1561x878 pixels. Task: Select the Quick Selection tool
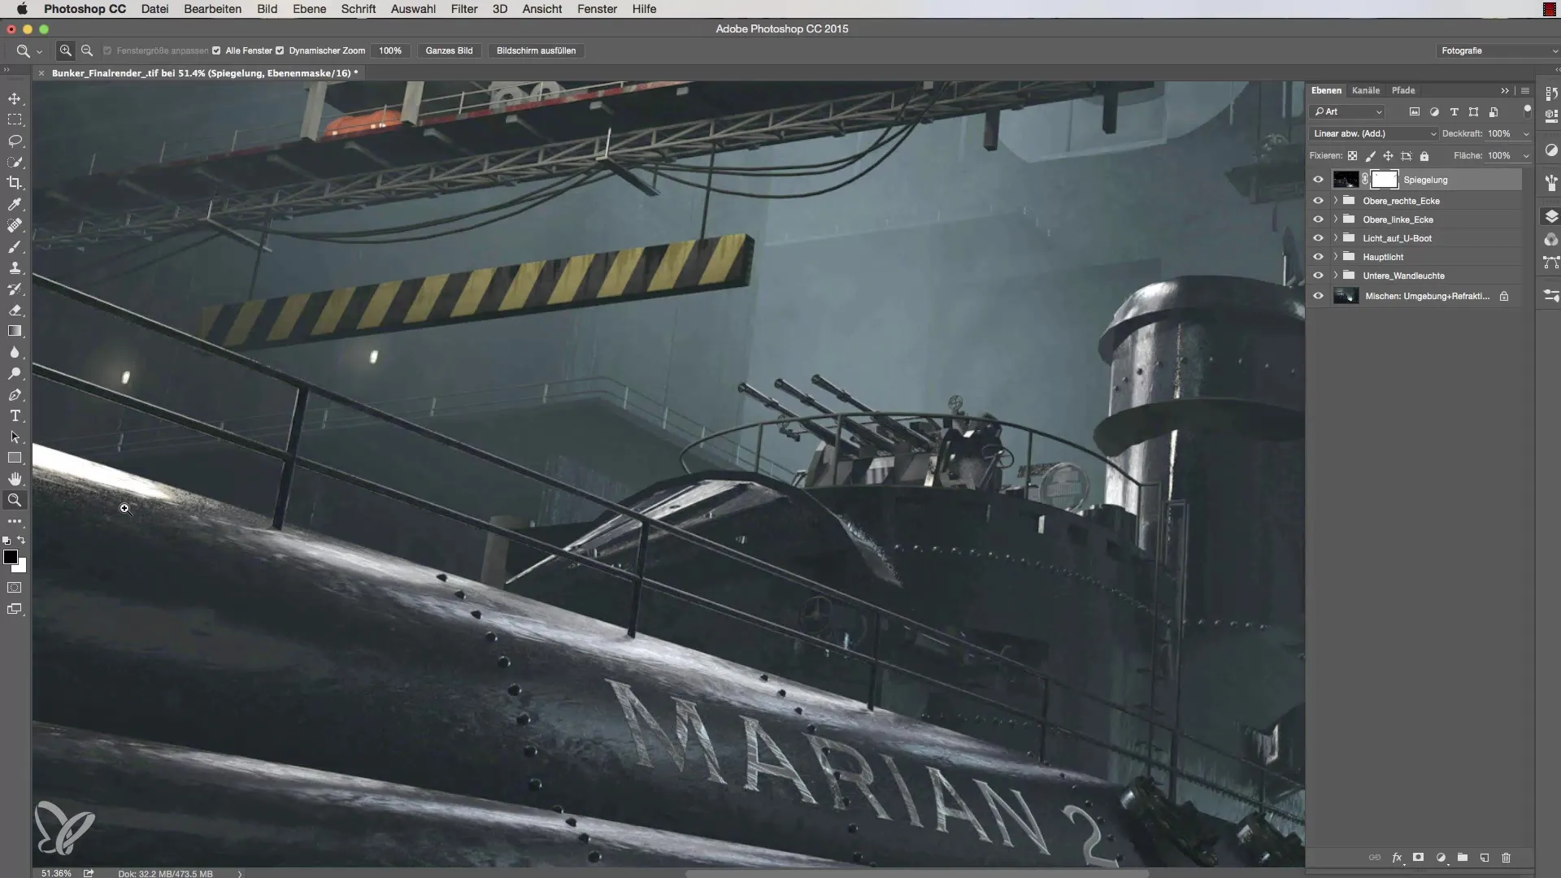(15, 162)
